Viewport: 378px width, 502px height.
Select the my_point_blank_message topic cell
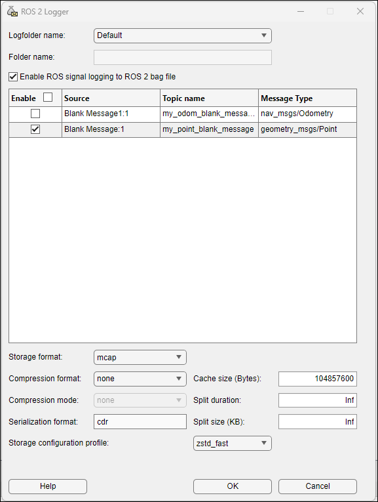click(x=209, y=130)
